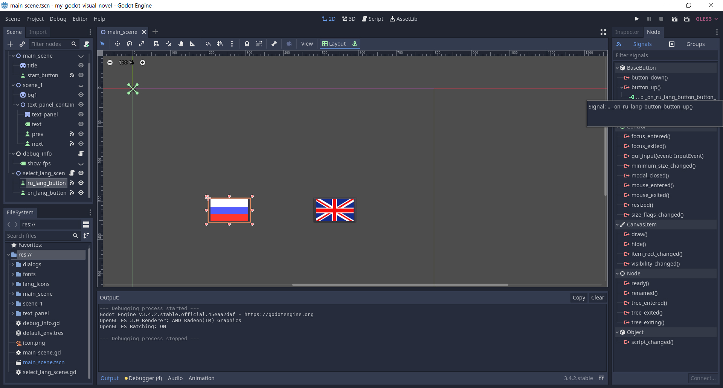Open the anchor presets icon
The image size is (723, 388).
pos(355,44)
